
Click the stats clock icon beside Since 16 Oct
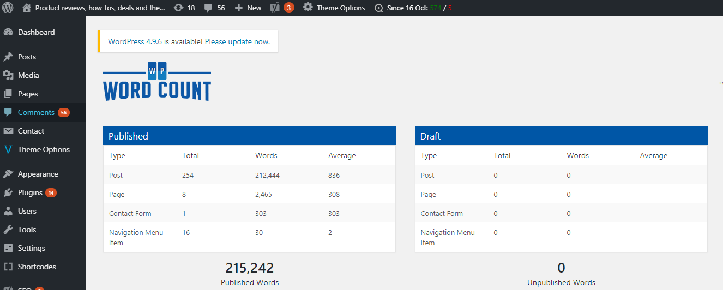point(379,8)
